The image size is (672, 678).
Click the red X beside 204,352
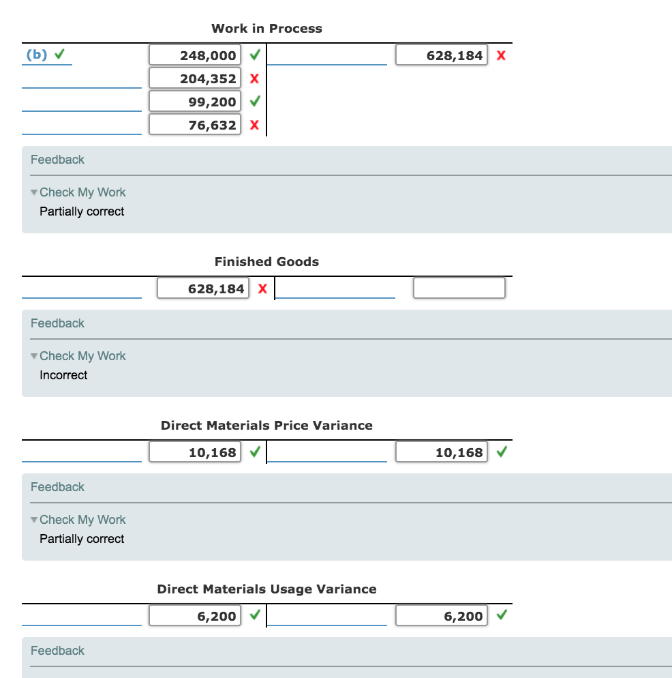coord(254,78)
